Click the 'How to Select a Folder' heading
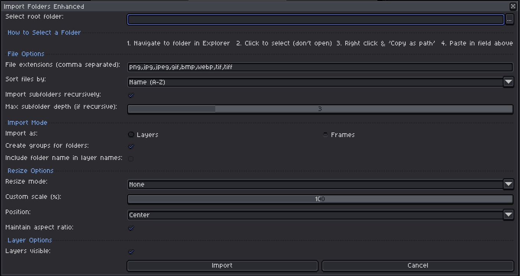This screenshot has height=276, width=520. [x=44, y=33]
